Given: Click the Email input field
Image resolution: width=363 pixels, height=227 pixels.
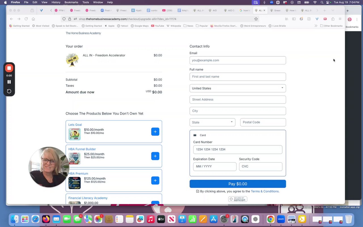Looking at the screenshot, I should [x=238, y=60].
